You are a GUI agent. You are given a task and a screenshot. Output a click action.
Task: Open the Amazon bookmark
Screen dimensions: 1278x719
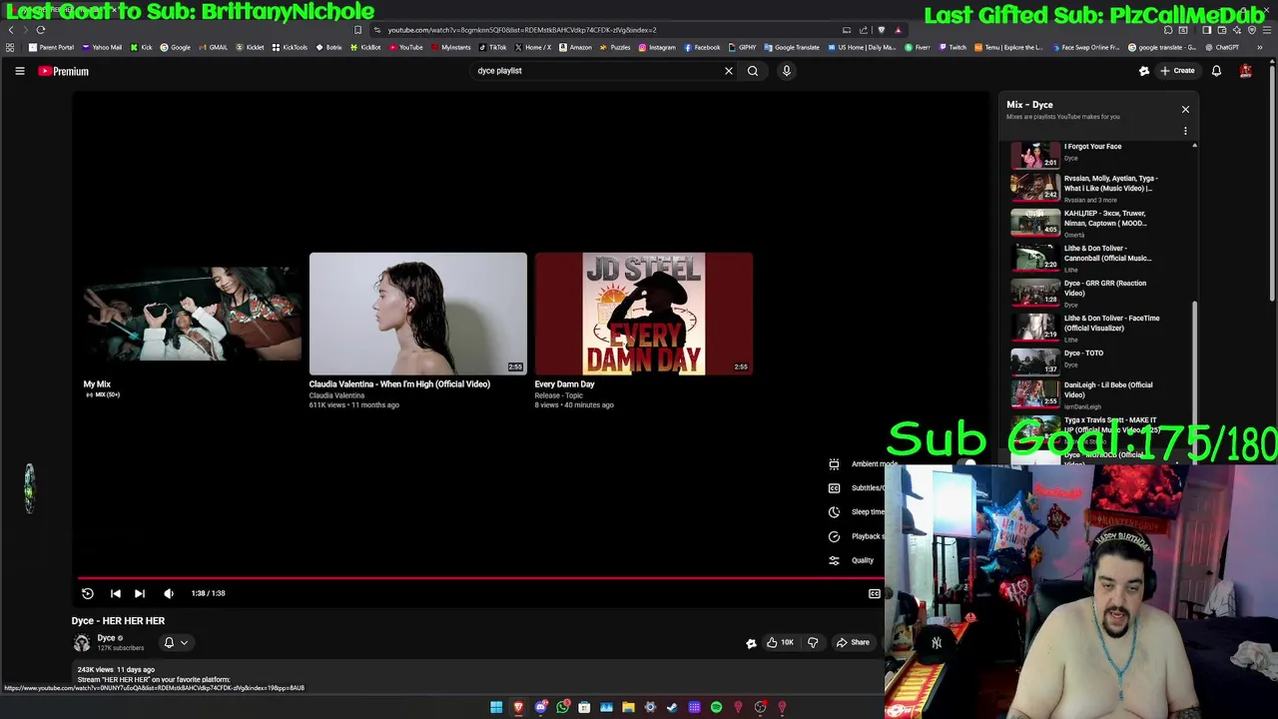(575, 47)
